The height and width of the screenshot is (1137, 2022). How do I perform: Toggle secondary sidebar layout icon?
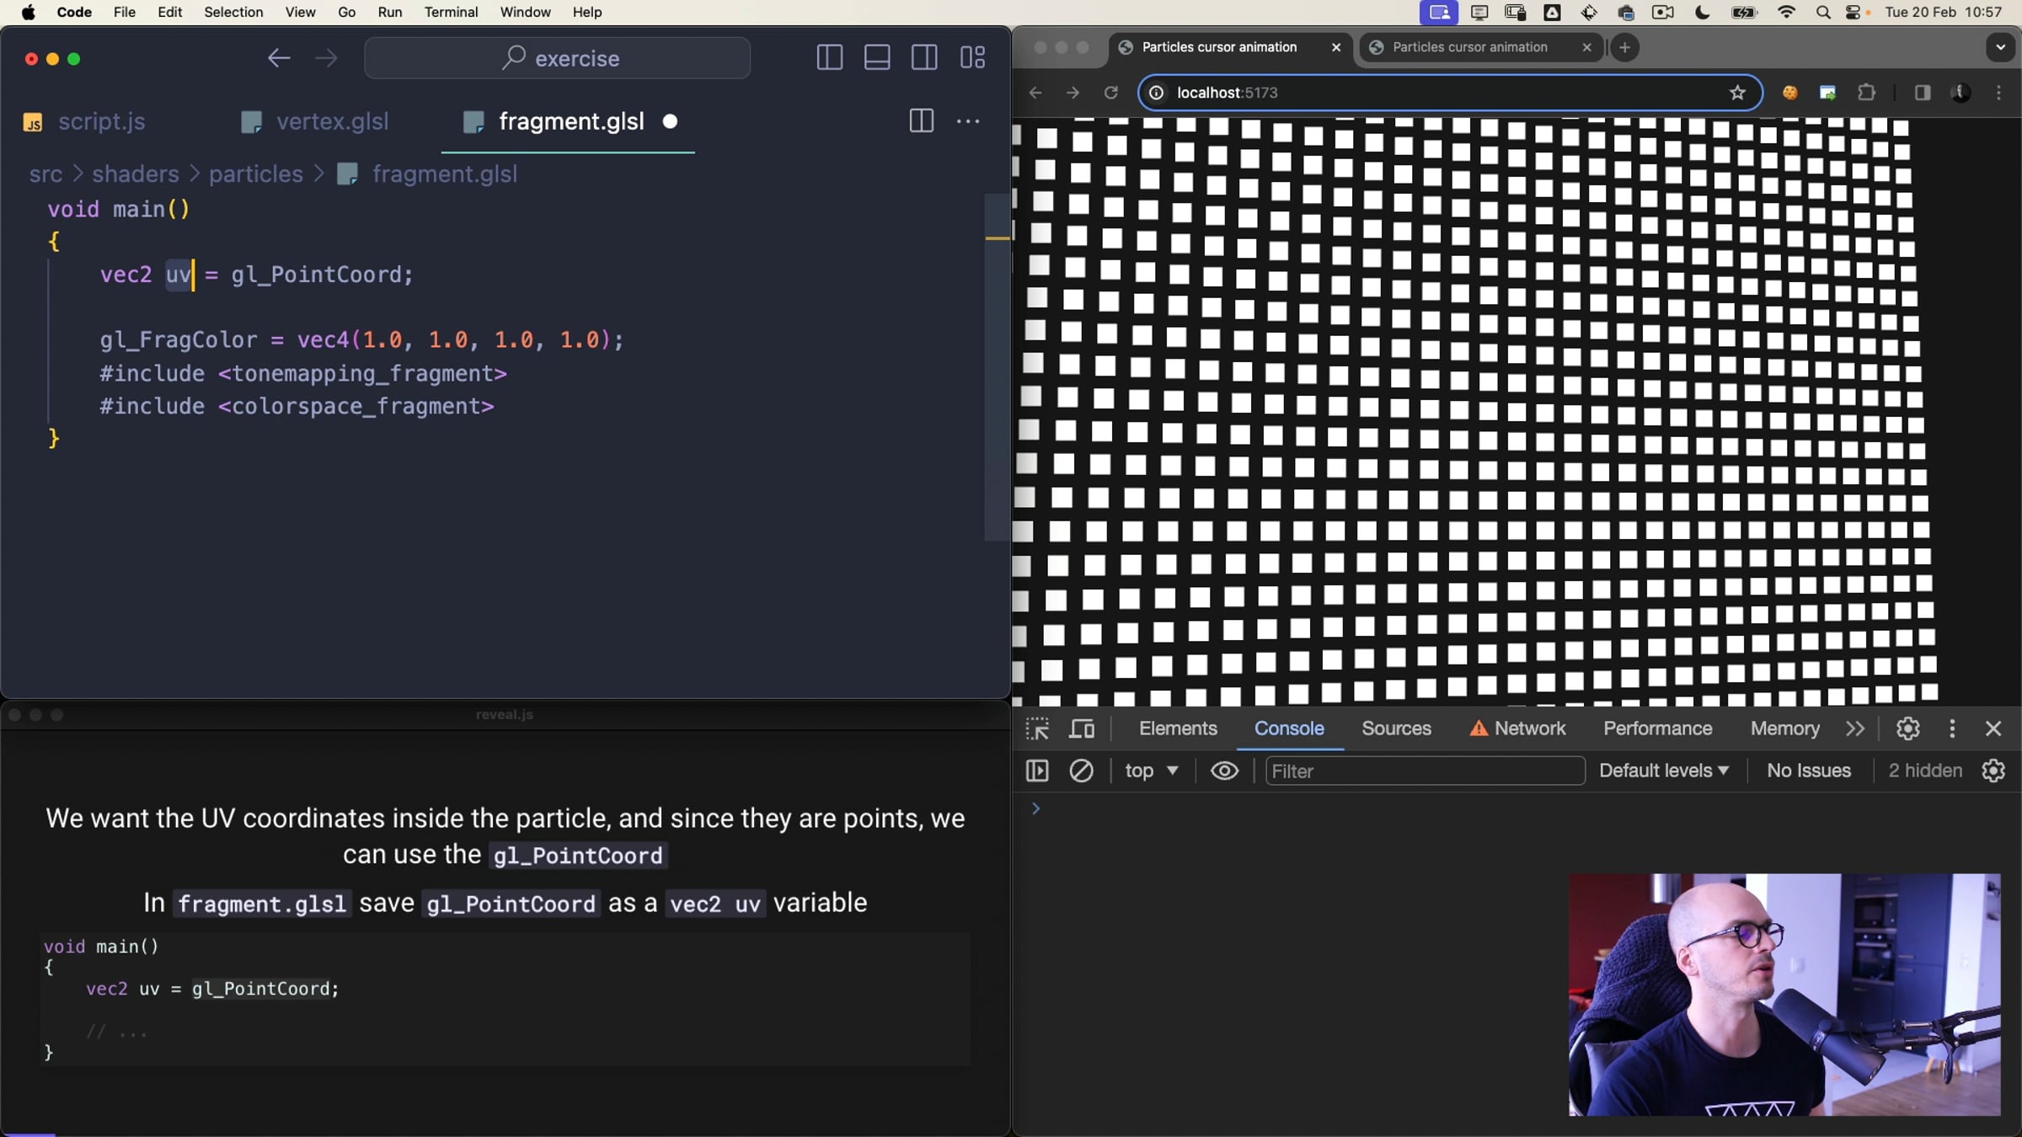point(923,58)
